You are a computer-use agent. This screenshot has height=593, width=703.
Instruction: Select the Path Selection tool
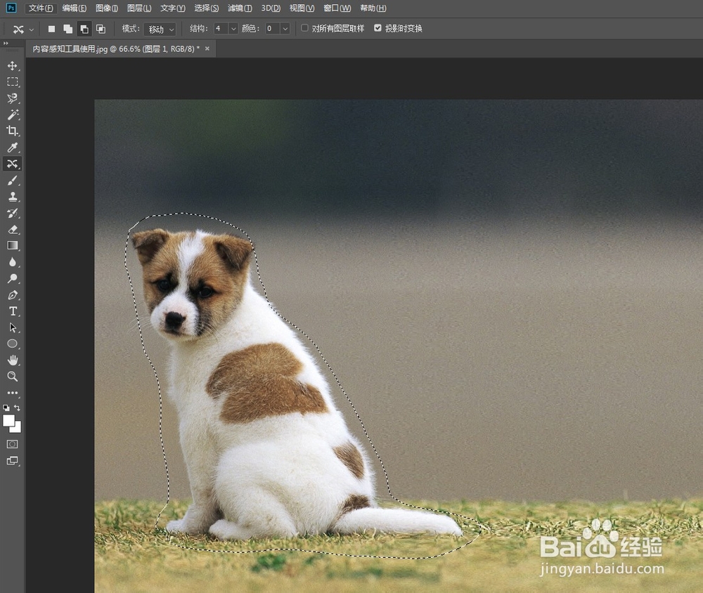13,327
